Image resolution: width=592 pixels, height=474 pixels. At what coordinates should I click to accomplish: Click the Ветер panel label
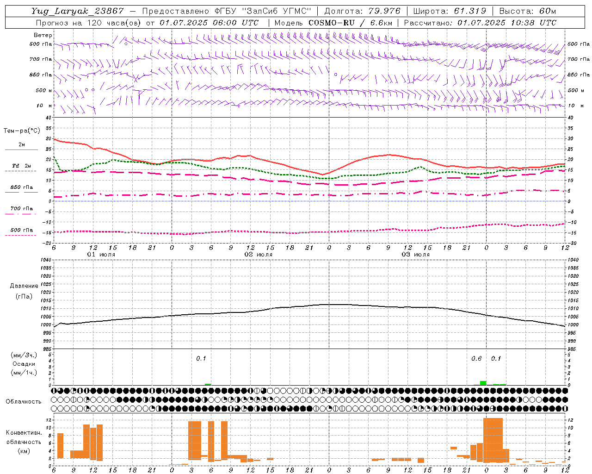tap(43, 35)
